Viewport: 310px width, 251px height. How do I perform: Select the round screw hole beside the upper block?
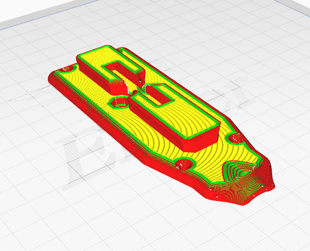(x=67, y=69)
